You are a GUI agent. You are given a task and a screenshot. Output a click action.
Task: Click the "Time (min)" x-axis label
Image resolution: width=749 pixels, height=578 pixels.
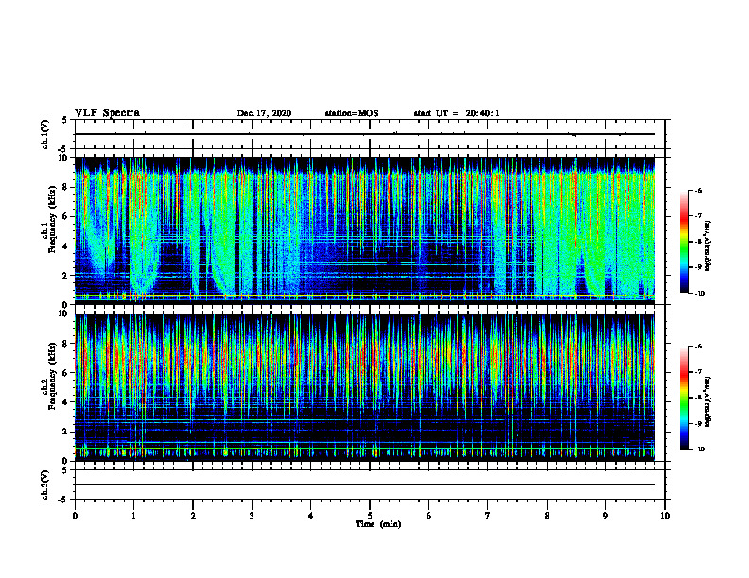pyautogui.click(x=378, y=524)
